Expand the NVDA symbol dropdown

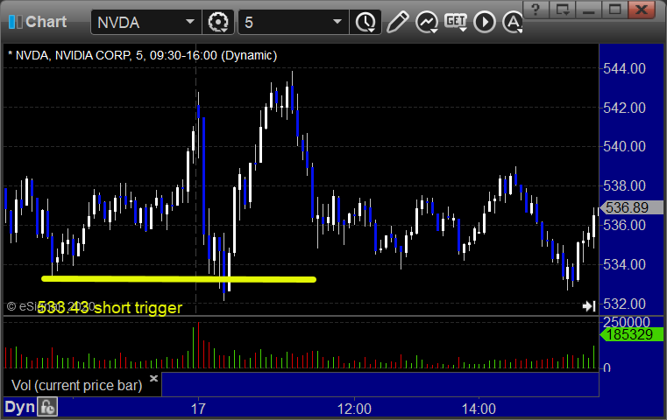(x=190, y=22)
